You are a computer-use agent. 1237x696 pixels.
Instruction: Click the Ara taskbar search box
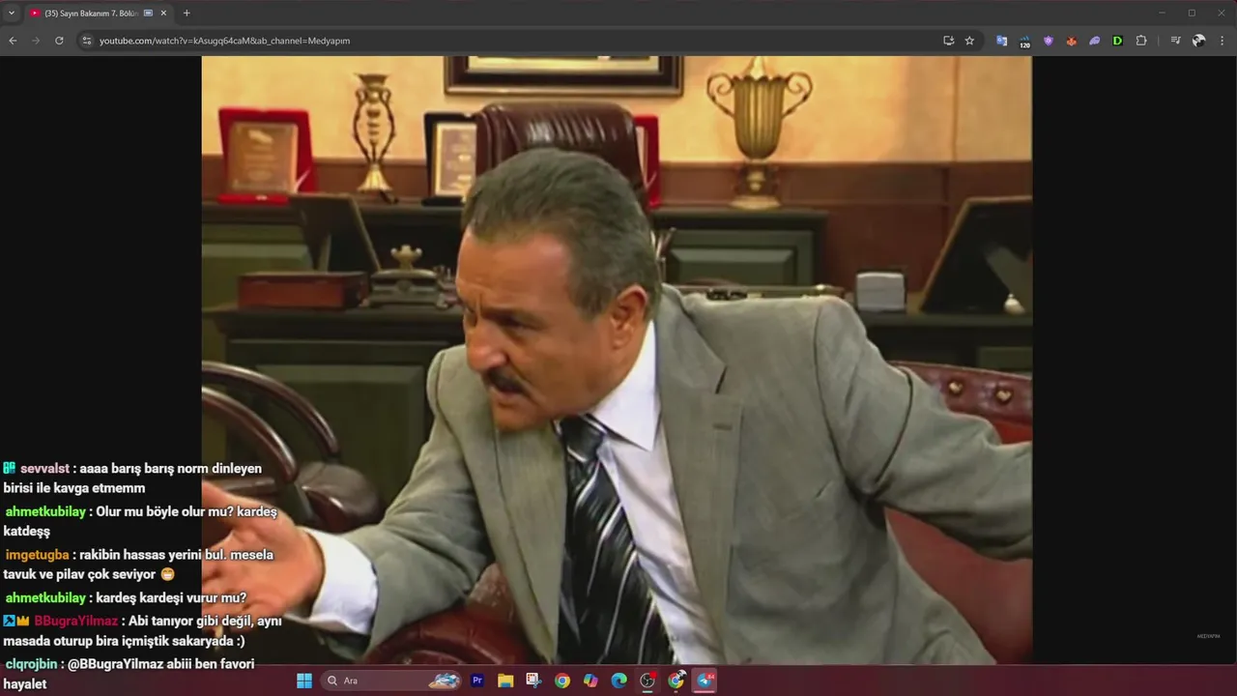pos(392,681)
